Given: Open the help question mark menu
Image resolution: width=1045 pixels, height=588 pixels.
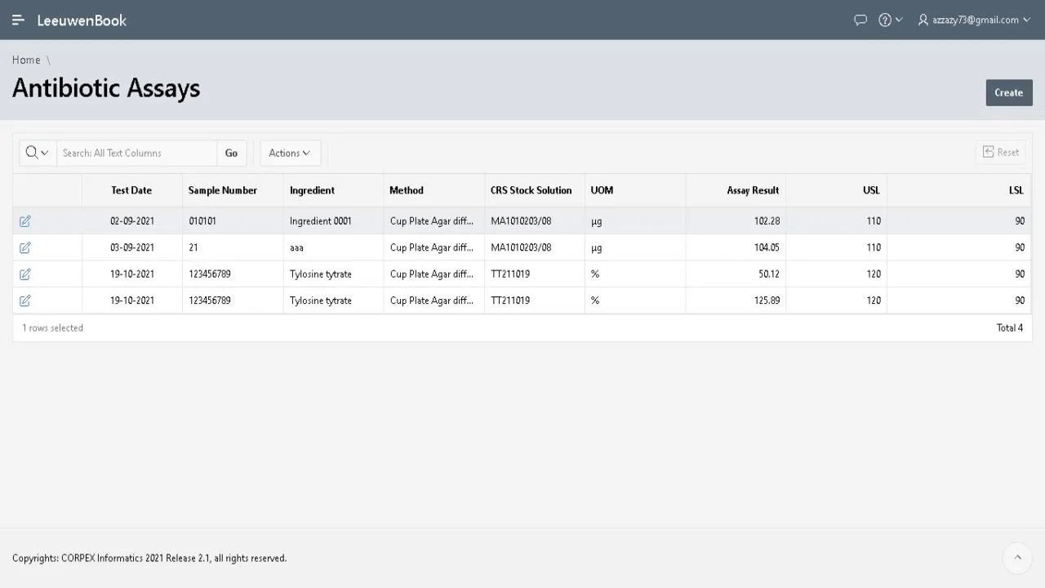Looking at the screenshot, I should coord(890,20).
